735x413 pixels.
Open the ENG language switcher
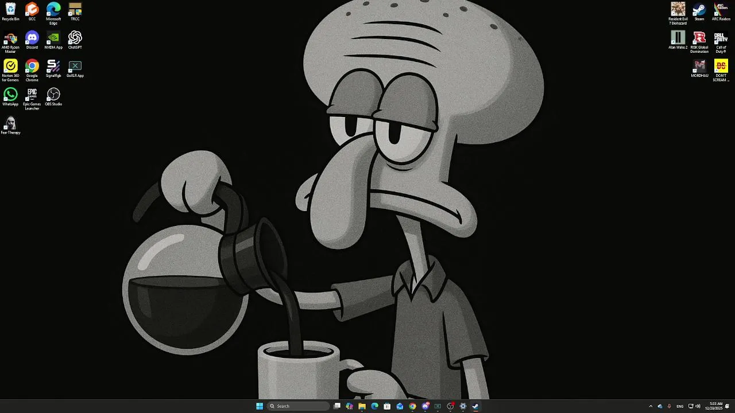(680, 406)
